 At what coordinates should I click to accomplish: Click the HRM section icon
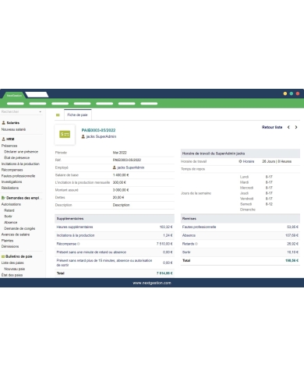click(4, 139)
